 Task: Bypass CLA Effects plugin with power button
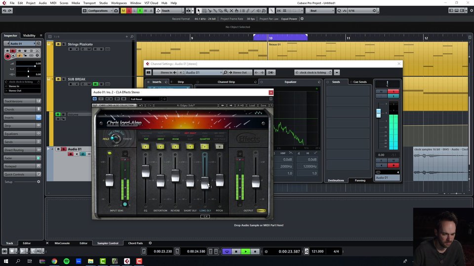tap(95, 99)
